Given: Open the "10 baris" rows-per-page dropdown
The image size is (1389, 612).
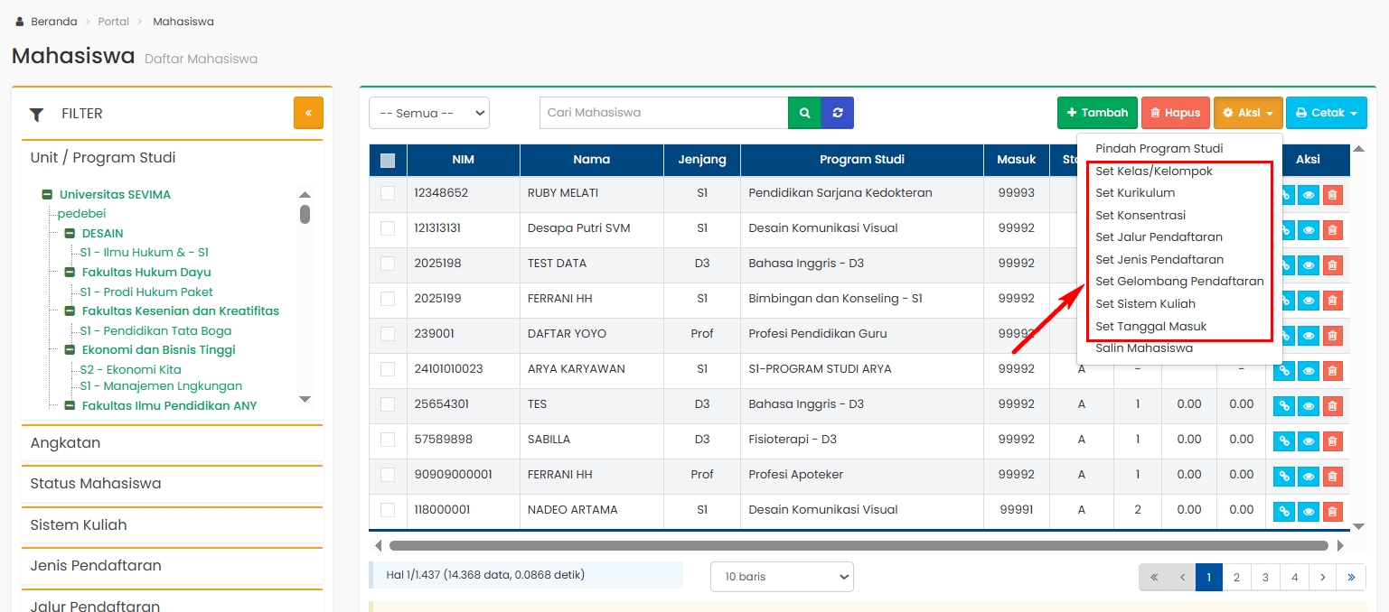Looking at the screenshot, I should [782, 577].
